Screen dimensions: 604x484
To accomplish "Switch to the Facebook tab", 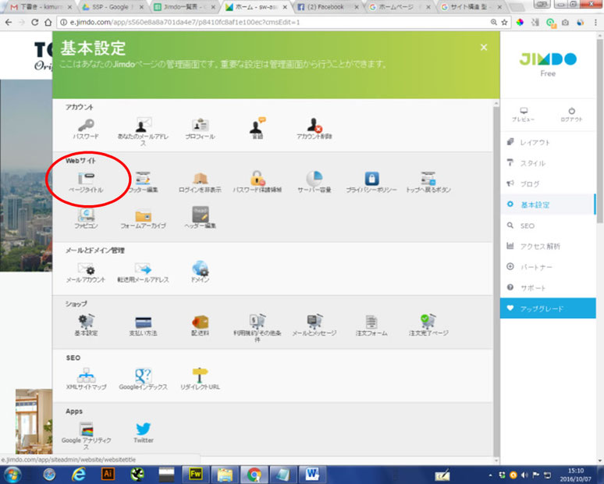I will (x=328, y=7).
